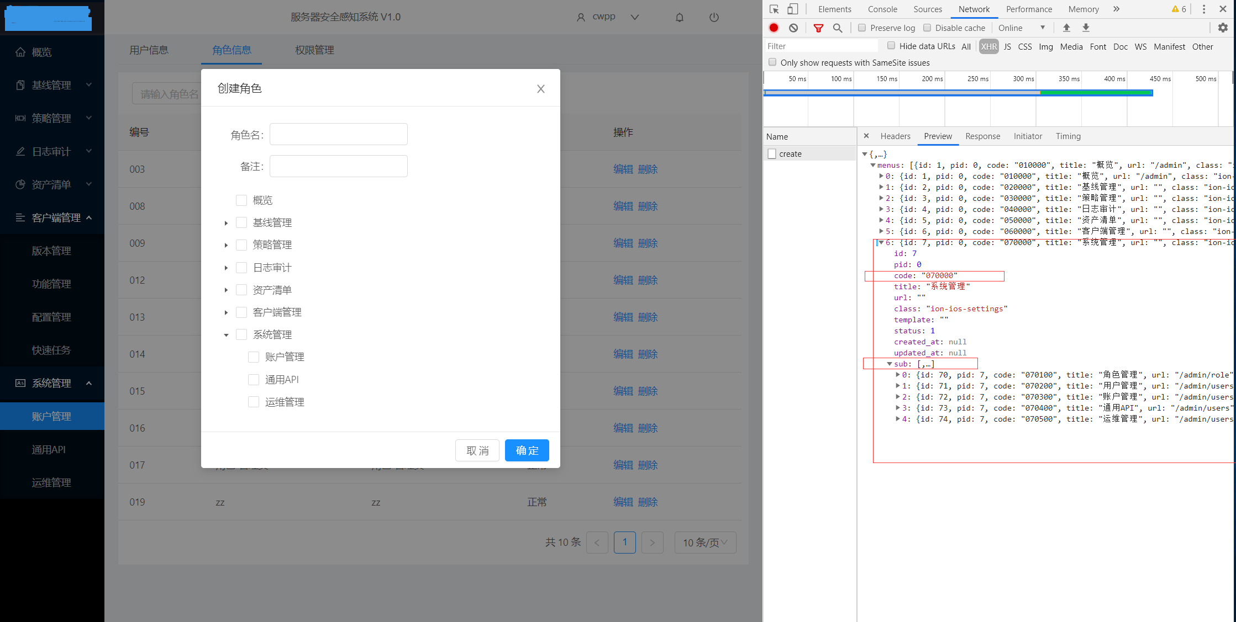1236x622 pixels.
Task: Check the Preserve log checkbox
Action: click(x=862, y=28)
